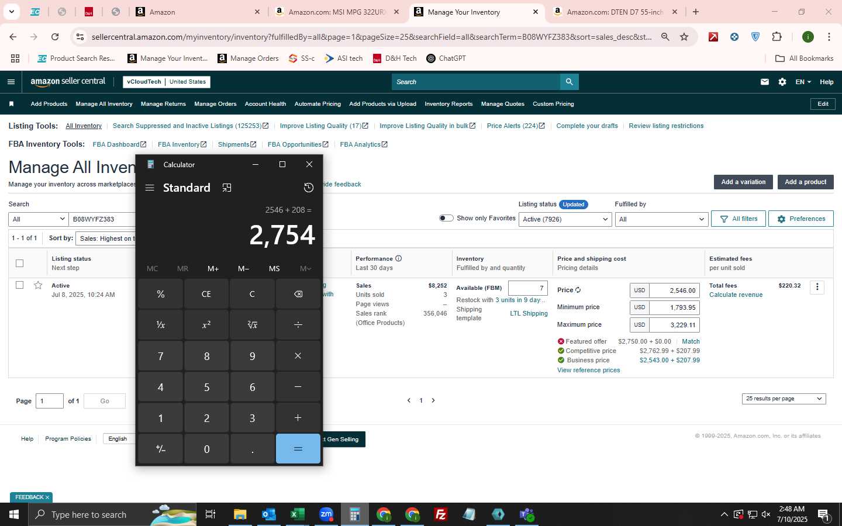The image size is (842, 526).
Task: Open the Fulfilled by All dropdown
Action: [x=661, y=219]
